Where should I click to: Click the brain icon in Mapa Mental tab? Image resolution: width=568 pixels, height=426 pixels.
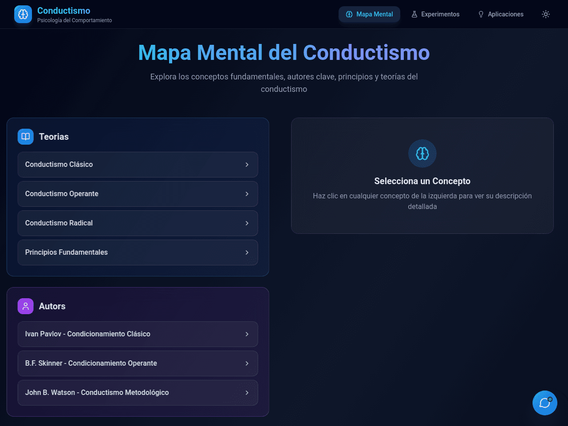349,14
